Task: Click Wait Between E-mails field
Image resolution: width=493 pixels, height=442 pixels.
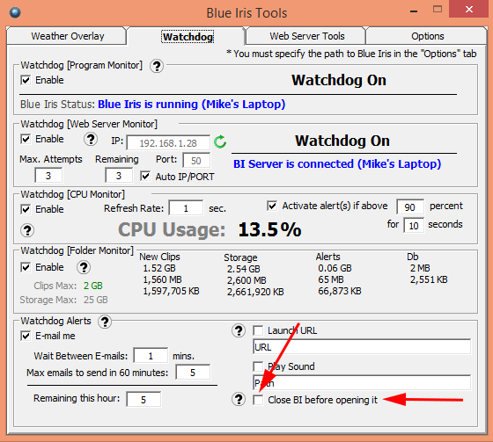Action: pyautogui.click(x=151, y=356)
